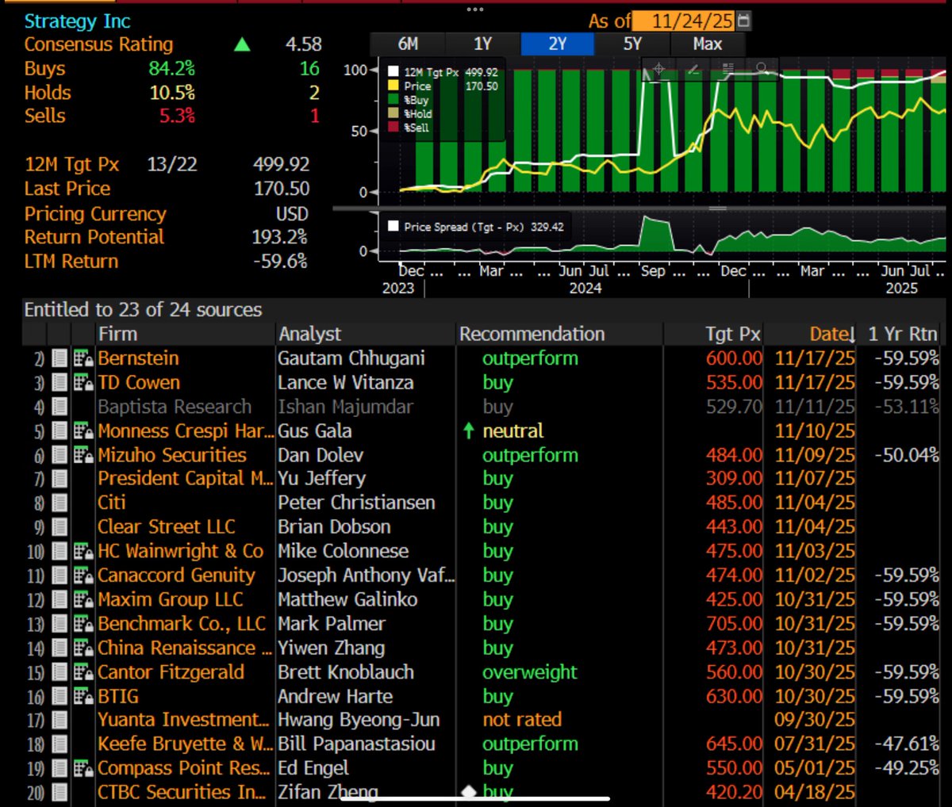This screenshot has height=807, width=952.
Task: Toggle the %Buy legend series
Action: pyautogui.click(x=409, y=100)
